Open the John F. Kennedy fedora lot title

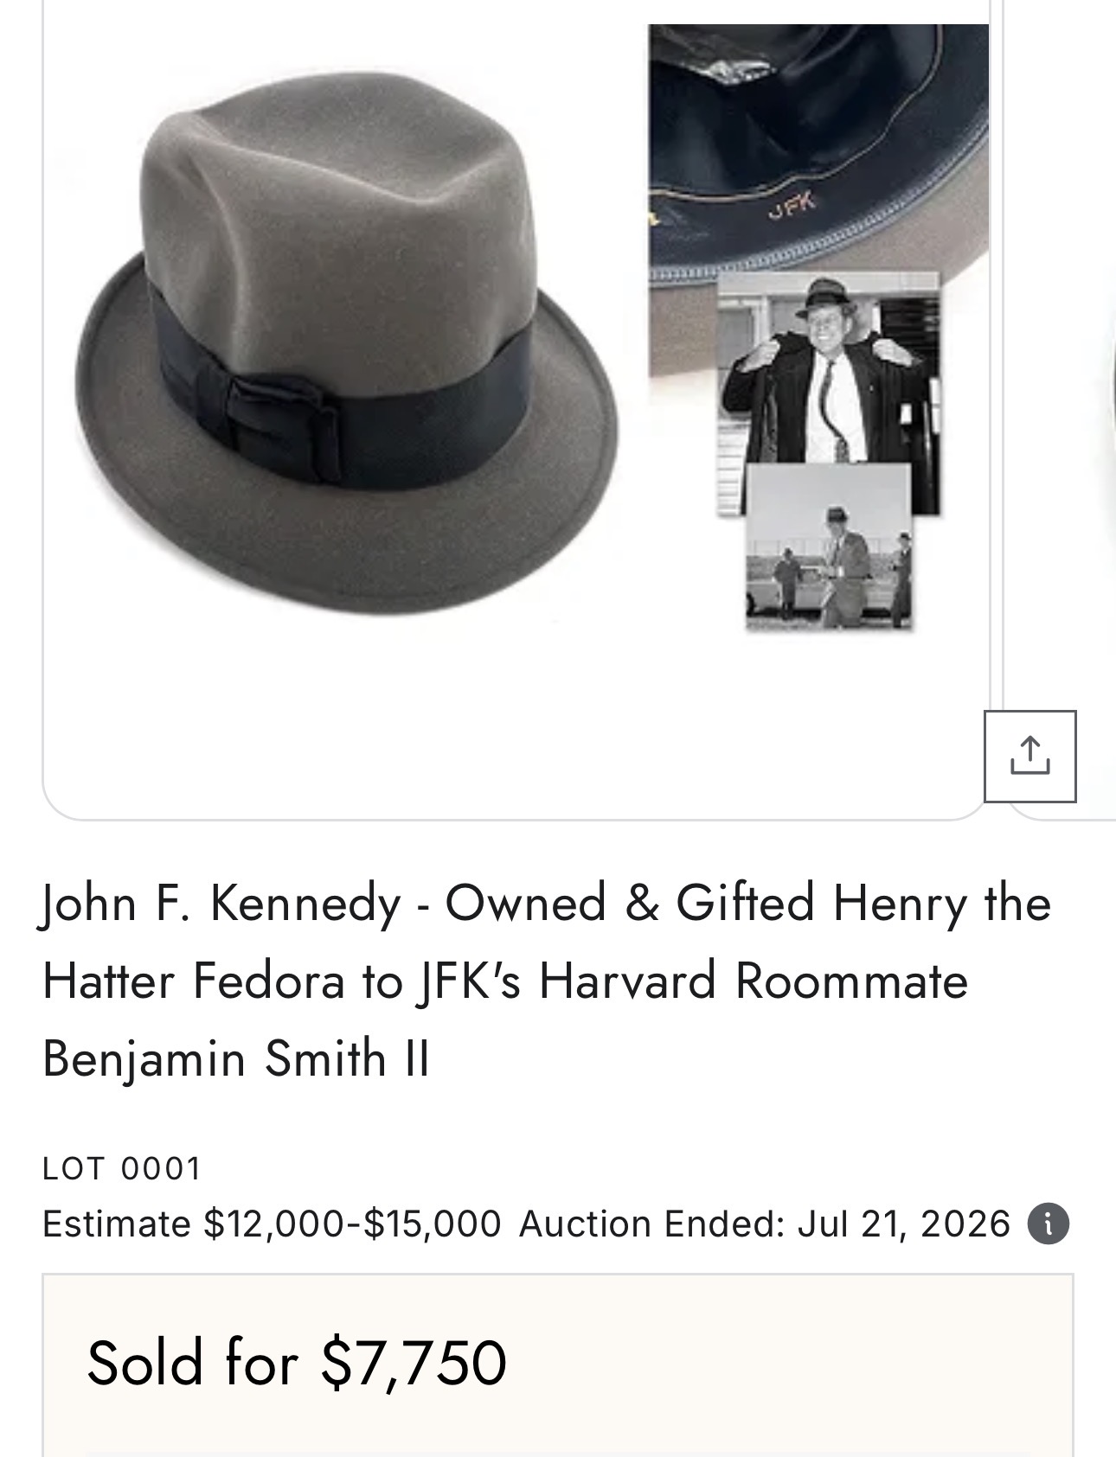(546, 980)
